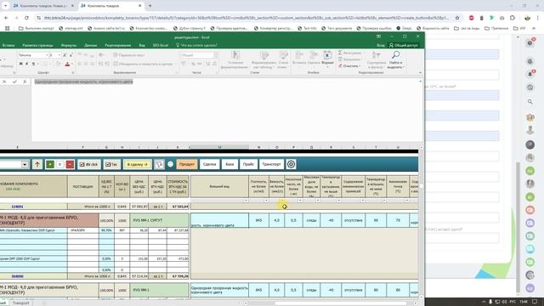
Task: Click the red minus button
Action: (x=70, y=164)
